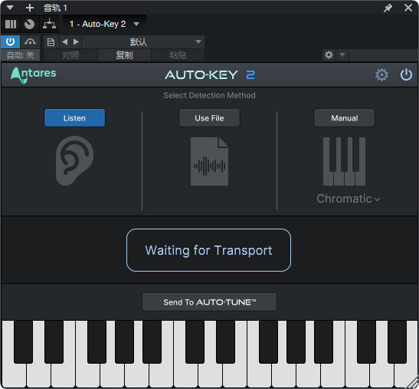Click the large ear listen icon
419x389 pixels.
tap(74, 160)
